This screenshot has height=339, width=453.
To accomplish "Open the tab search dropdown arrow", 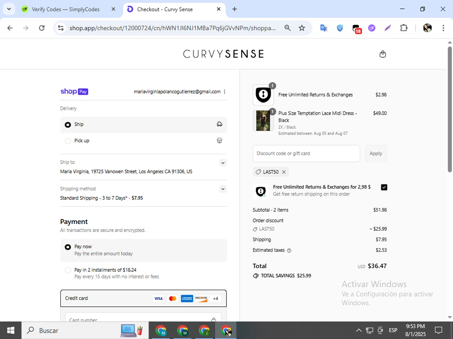I will (x=9, y=9).
